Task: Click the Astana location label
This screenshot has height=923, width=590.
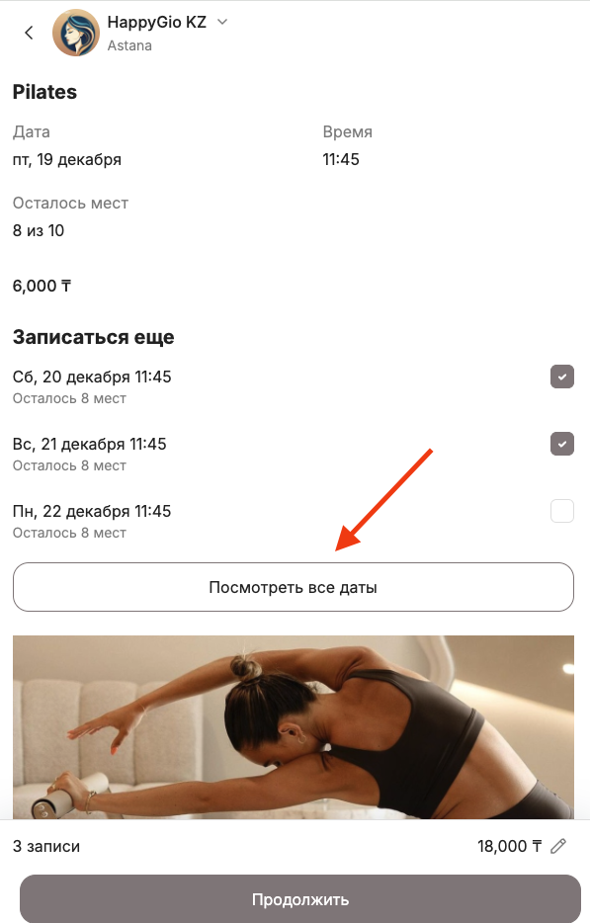Action: tap(129, 45)
